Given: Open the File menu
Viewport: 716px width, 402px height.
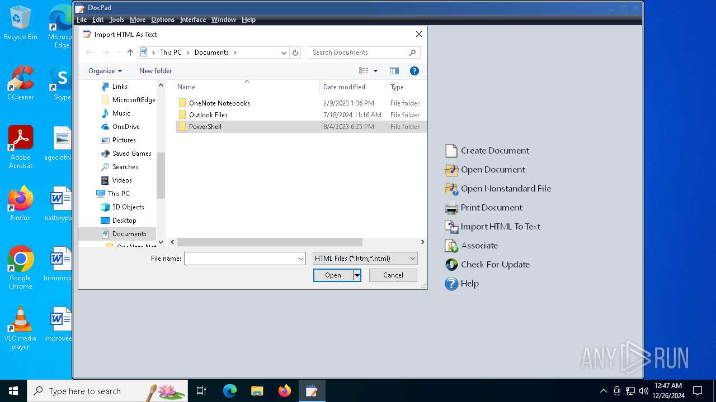Looking at the screenshot, I should (x=82, y=20).
